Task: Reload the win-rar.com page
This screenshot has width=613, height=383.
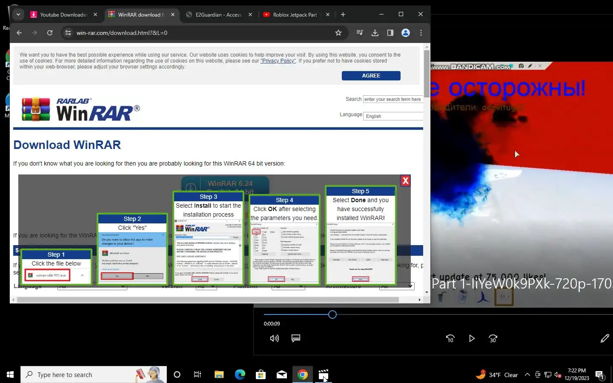Action: click(50, 33)
